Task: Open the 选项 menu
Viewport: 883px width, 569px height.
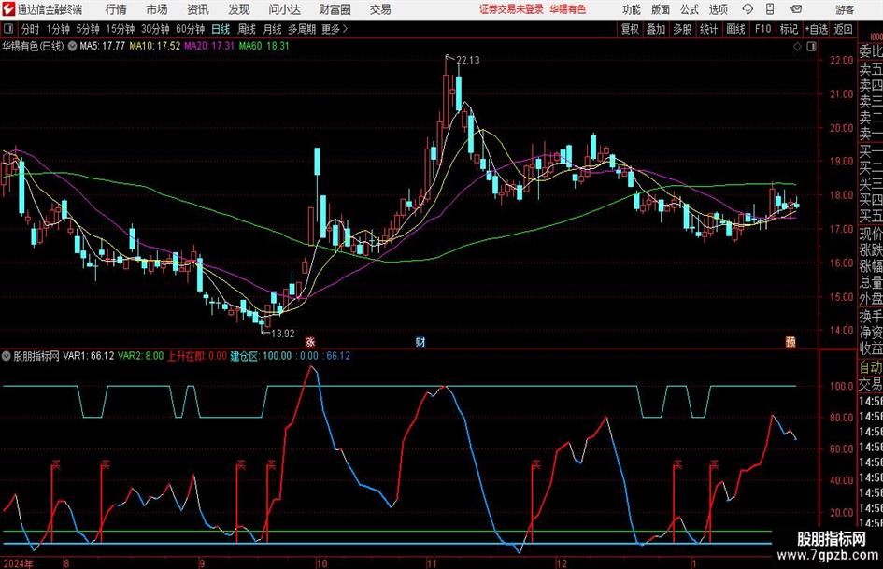Action: click(718, 9)
